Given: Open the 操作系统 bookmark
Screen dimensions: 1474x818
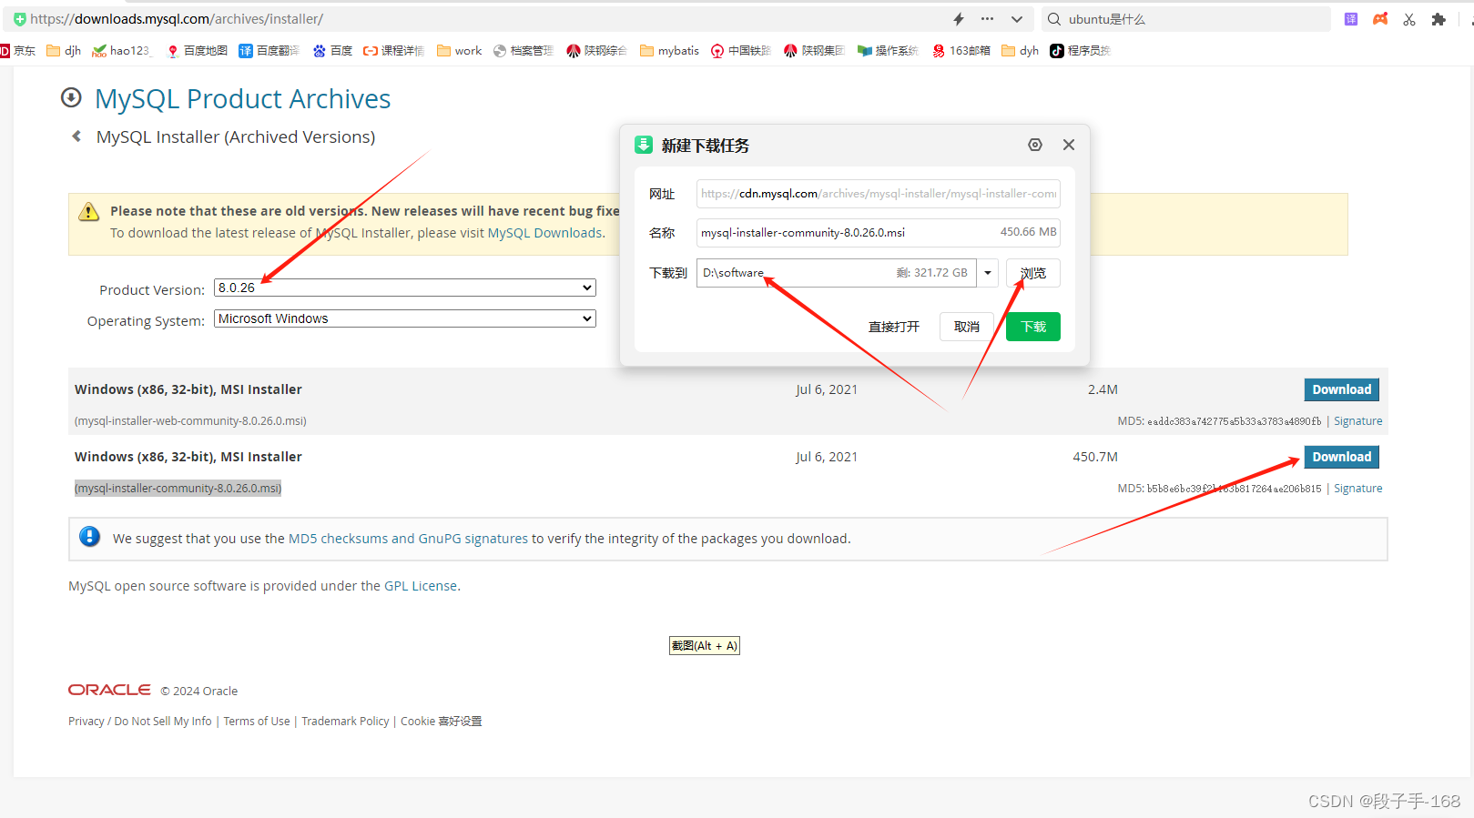Looking at the screenshot, I should (x=888, y=51).
